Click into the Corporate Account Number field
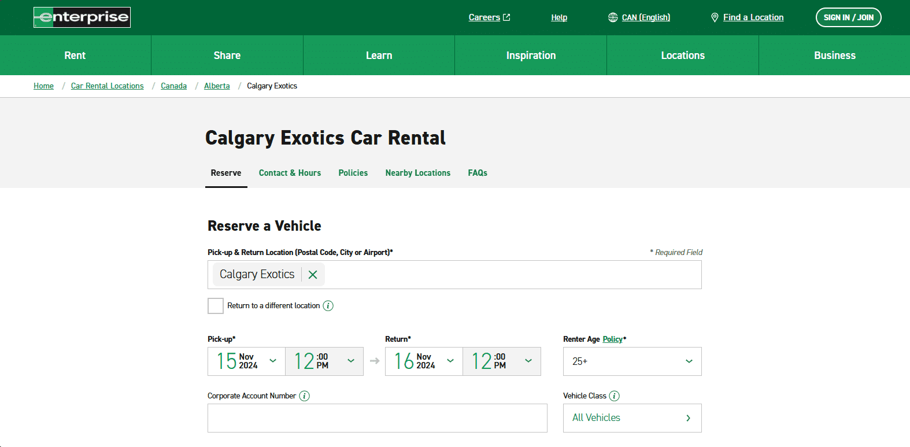Viewport: 910px width, 447px height. coord(378,418)
